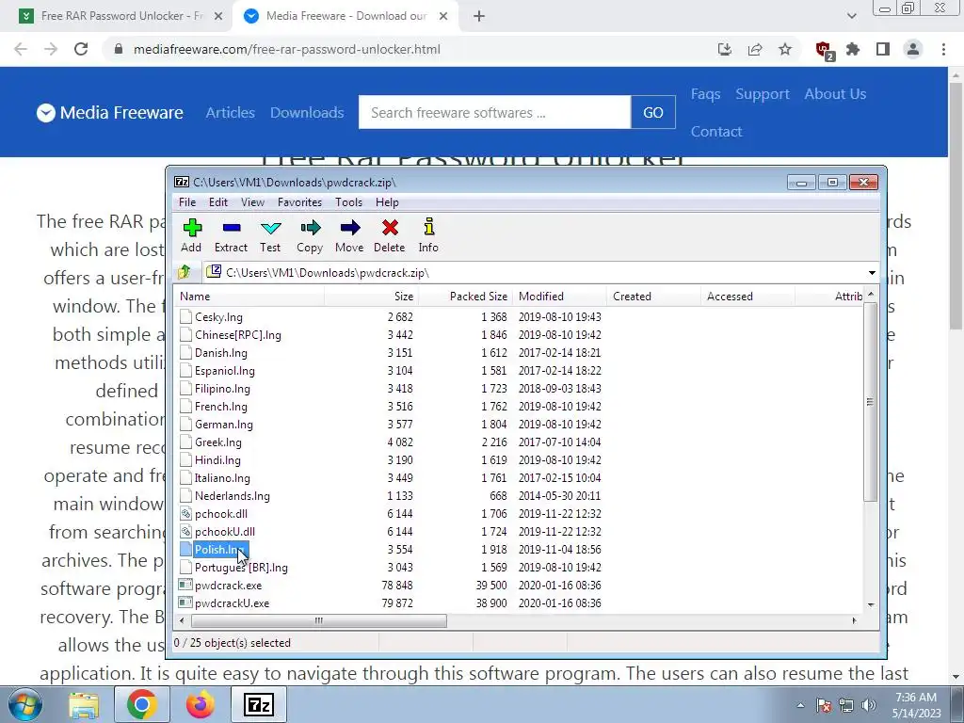Open the Chrome profile avatar
Image resolution: width=964 pixels, height=723 pixels.
pyautogui.click(x=913, y=49)
